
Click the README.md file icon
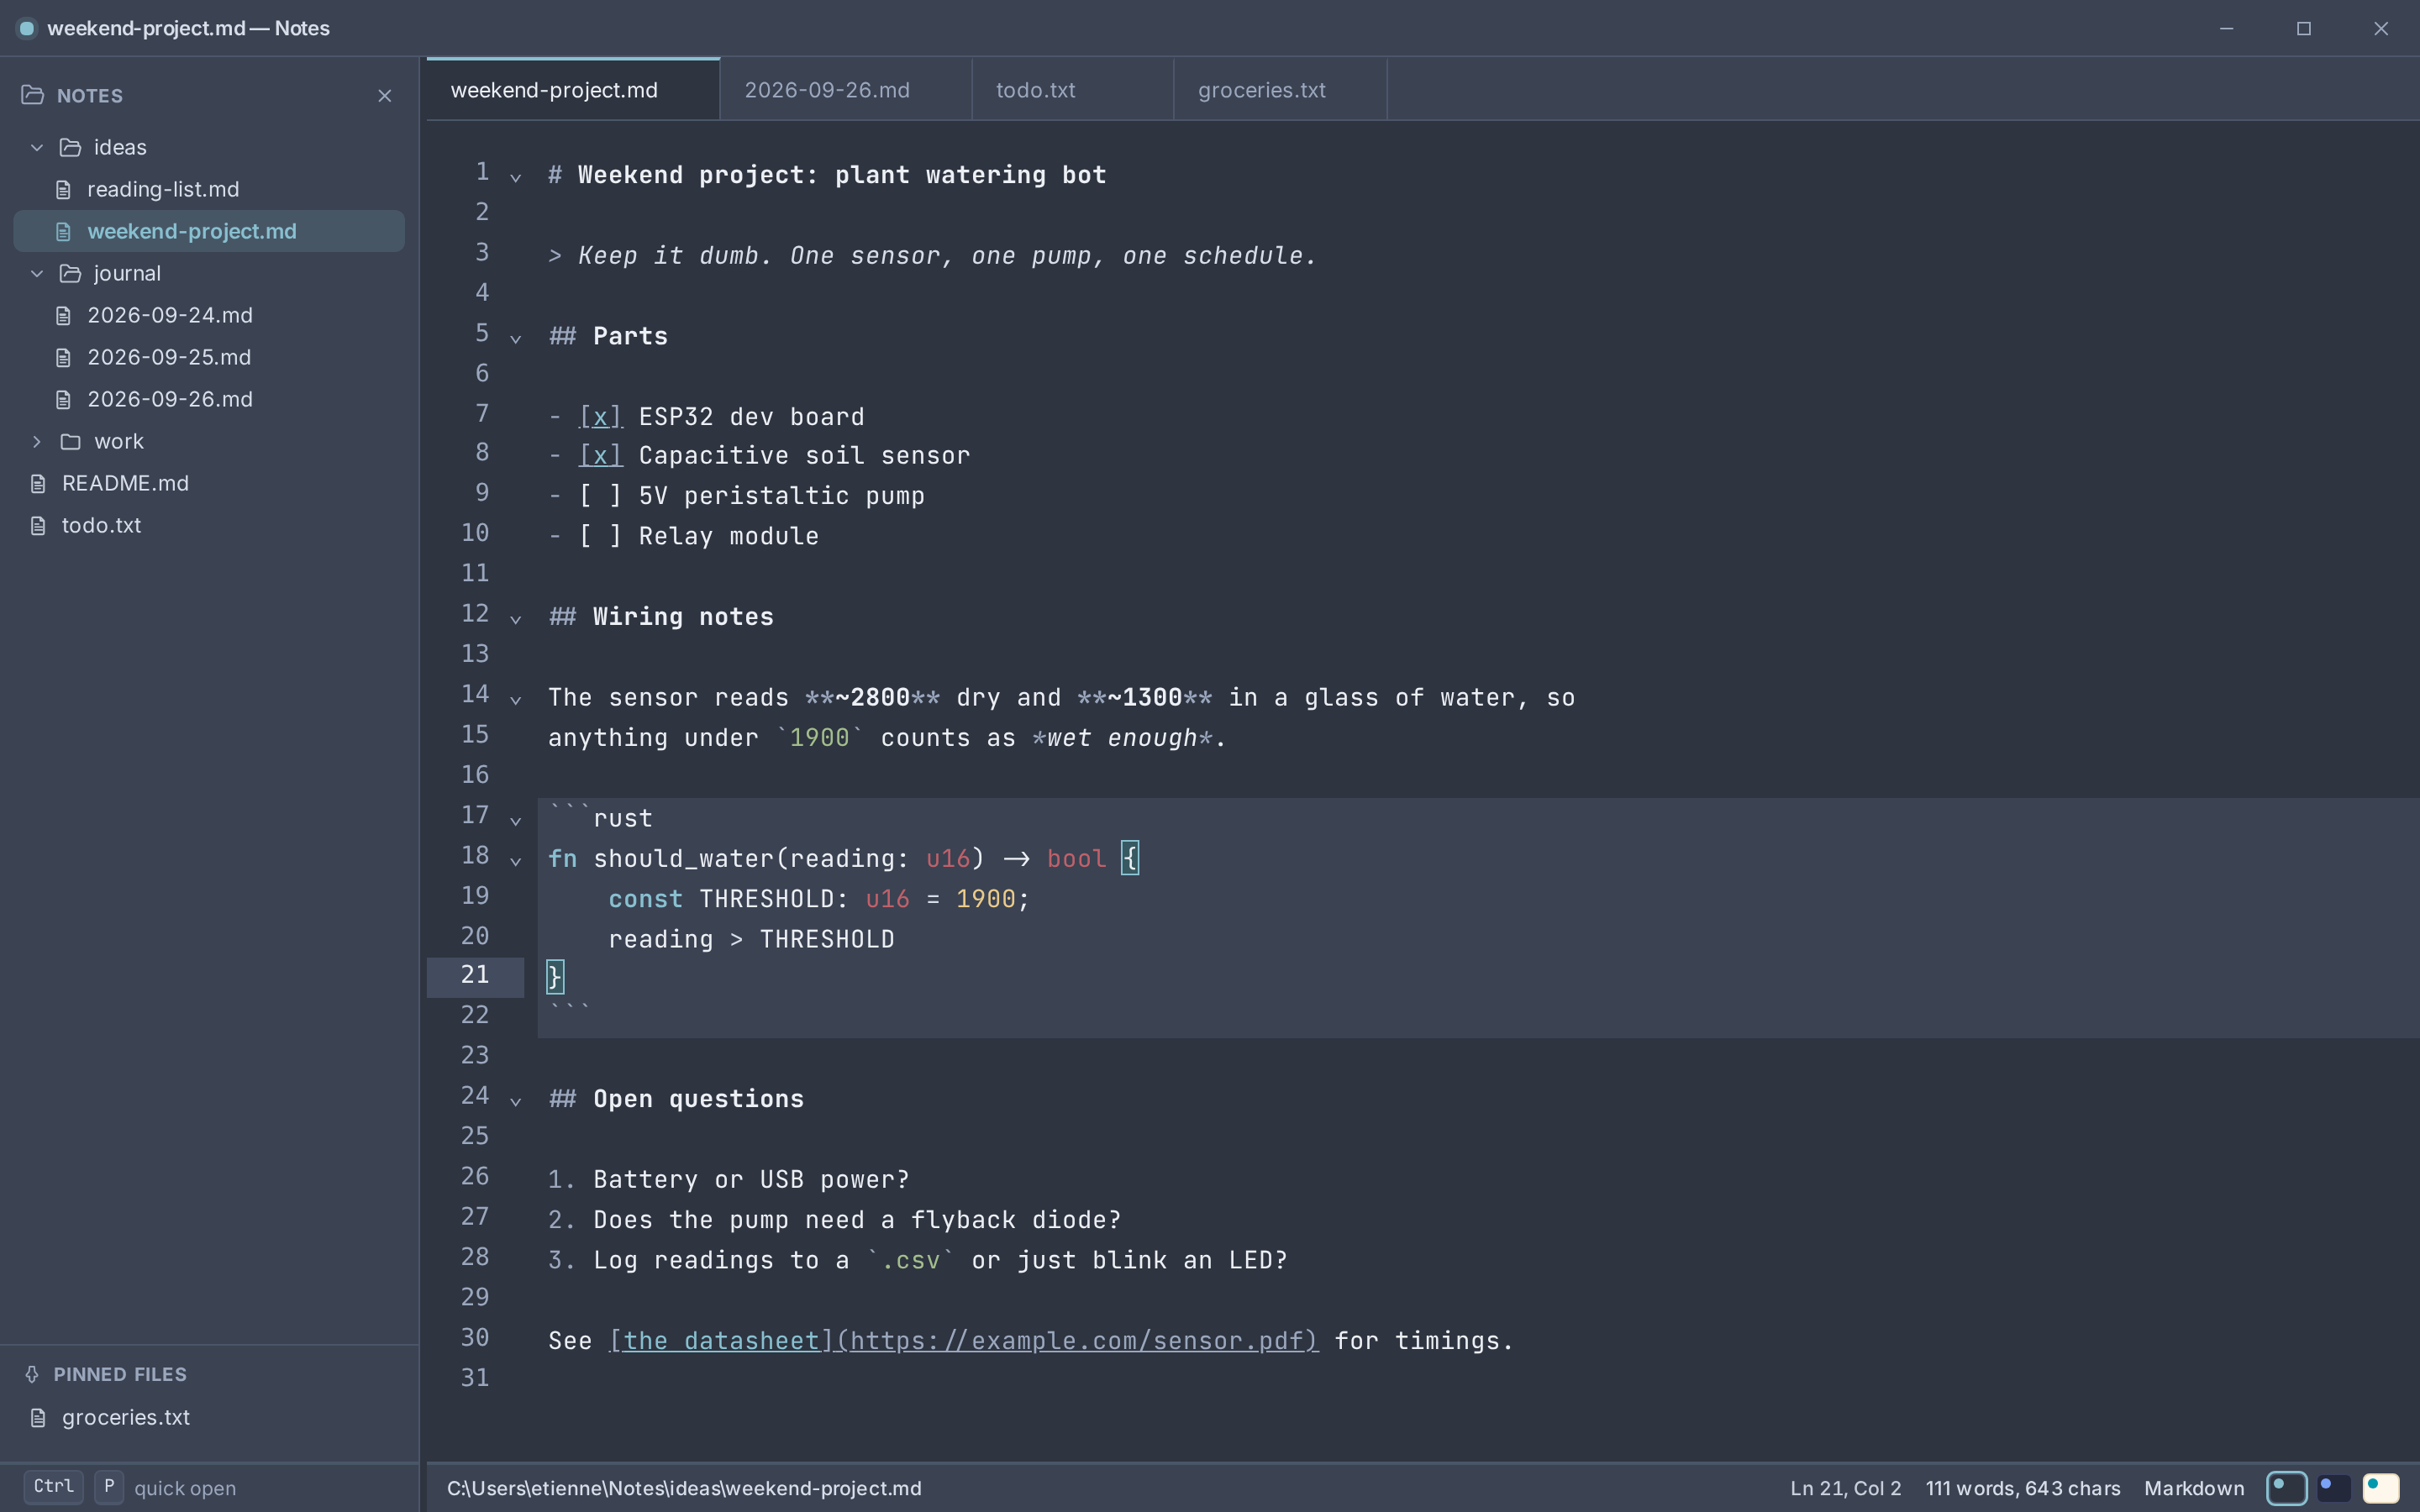tap(38, 484)
